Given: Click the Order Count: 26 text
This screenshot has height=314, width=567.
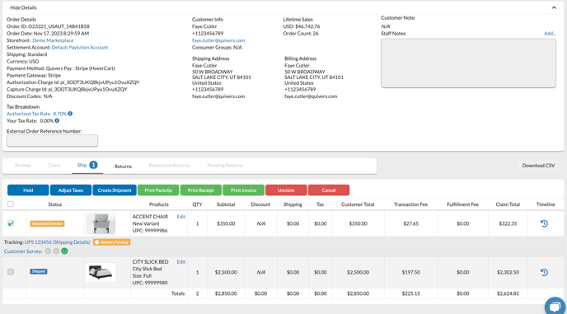Looking at the screenshot, I should (x=301, y=33).
